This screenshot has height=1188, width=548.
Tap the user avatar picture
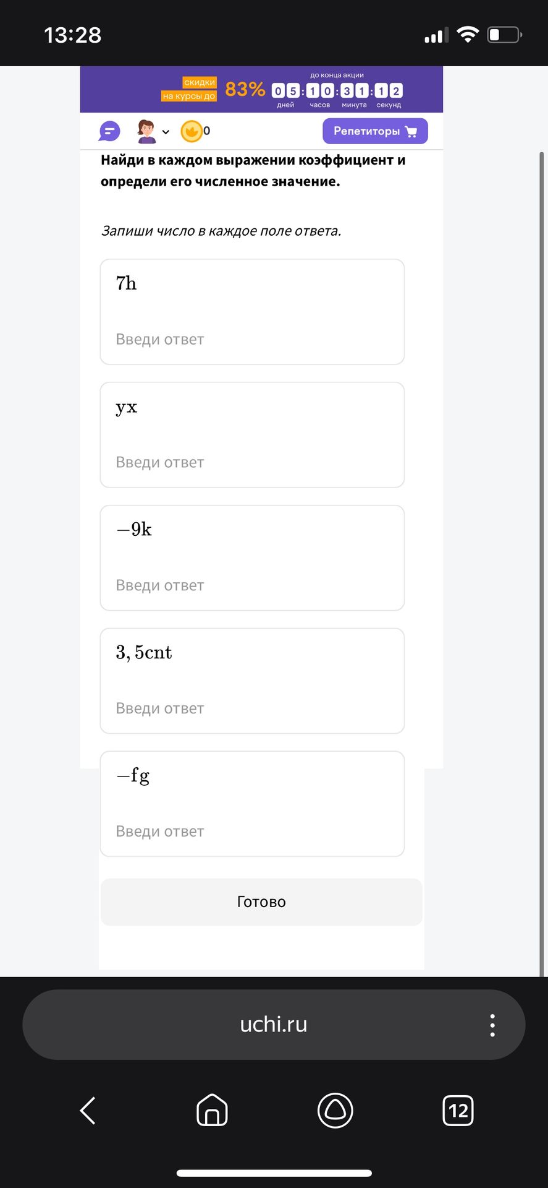(146, 131)
